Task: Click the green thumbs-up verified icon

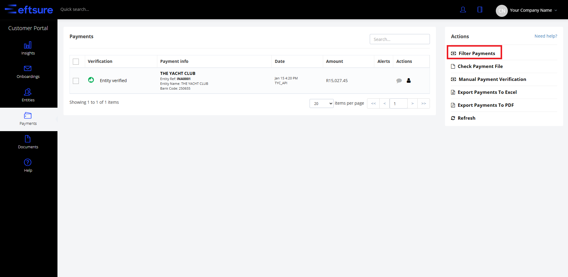Action: (91, 80)
